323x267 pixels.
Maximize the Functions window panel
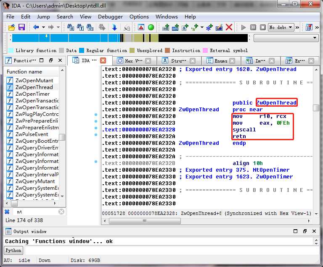(41, 60)
